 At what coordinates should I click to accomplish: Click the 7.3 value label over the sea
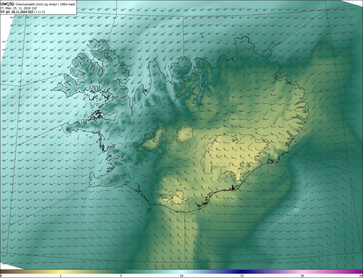[x=296, y=210]
